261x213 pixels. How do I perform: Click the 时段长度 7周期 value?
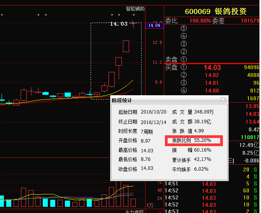[147, 132]
